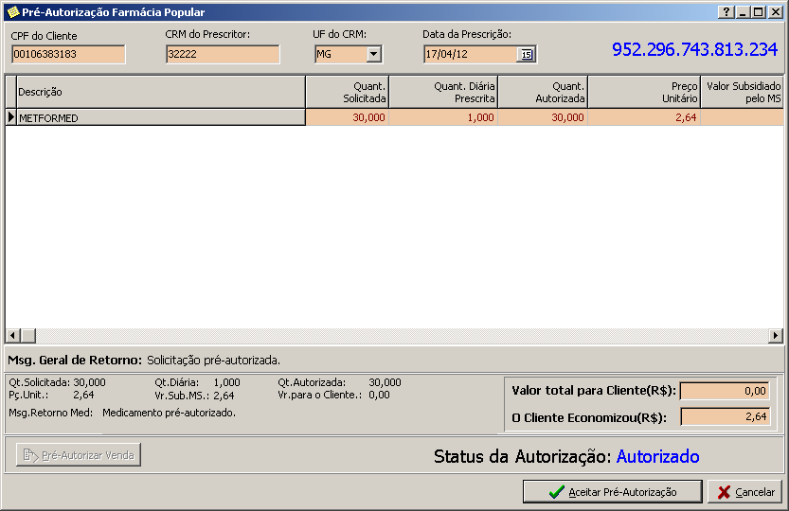This screenshot has height=511, width=789.
Task: Click the Valor total para Cliente field
Action: tap(726, 391)
